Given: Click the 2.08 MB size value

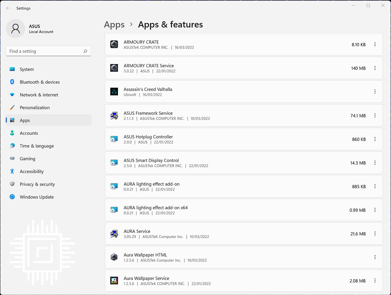Looking at the screenshot, I should (x=358, y=281).
